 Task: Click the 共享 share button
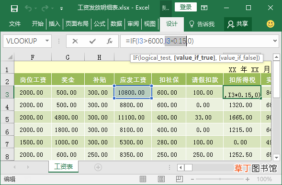tap(238, 24)
